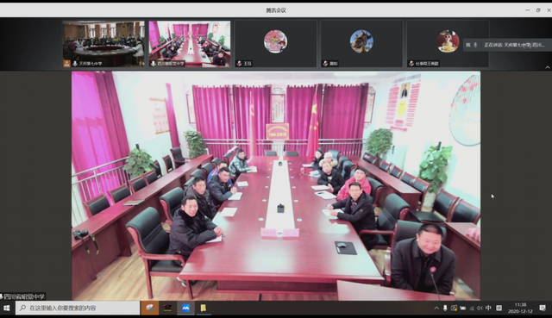
Task: Open the paint palette app in taskbar
Action: tap(149, 309)
